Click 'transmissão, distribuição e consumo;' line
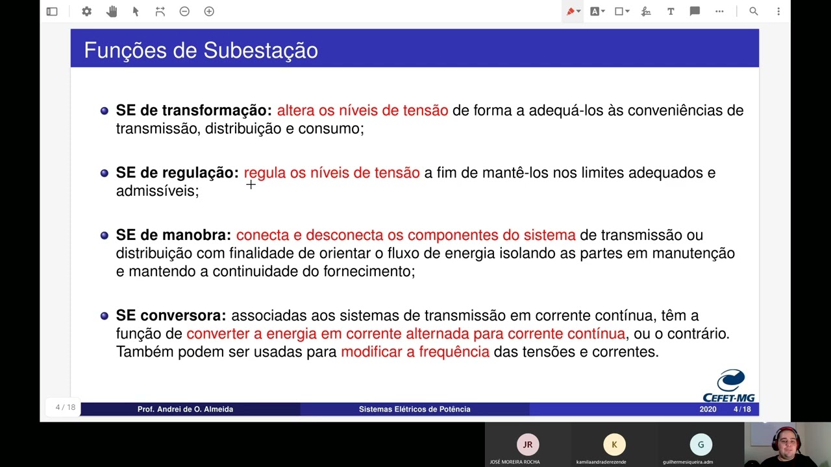 pyautogui.click(x=240, y=128)
